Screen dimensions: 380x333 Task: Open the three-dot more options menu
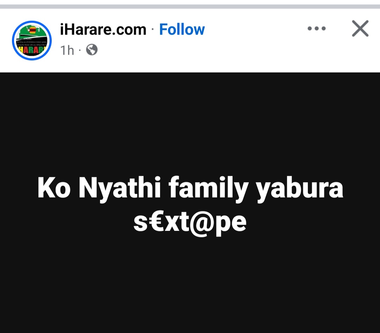pos(317,29)
